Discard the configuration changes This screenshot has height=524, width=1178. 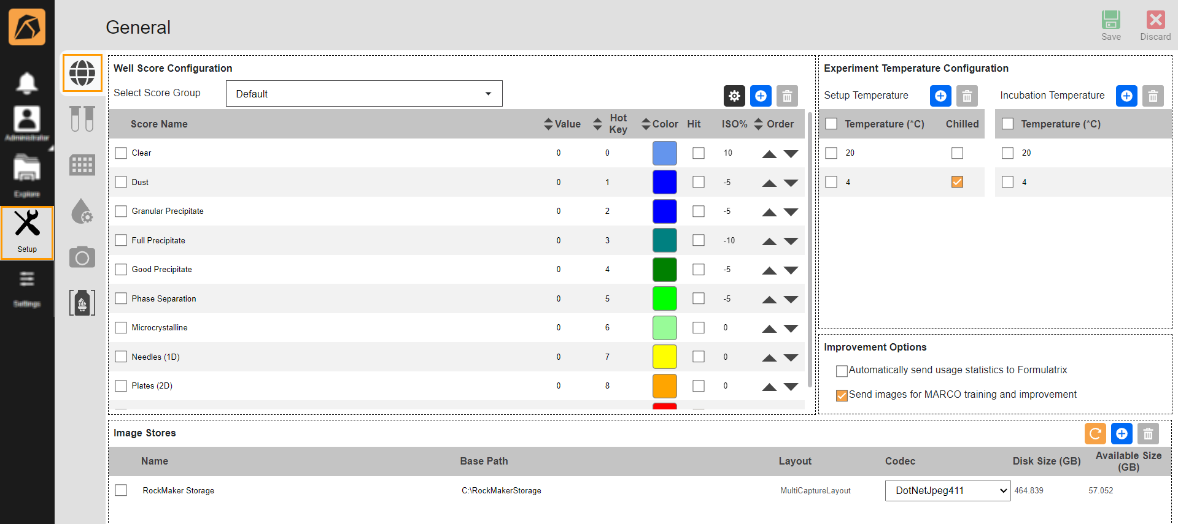(x=1155, y=26)
